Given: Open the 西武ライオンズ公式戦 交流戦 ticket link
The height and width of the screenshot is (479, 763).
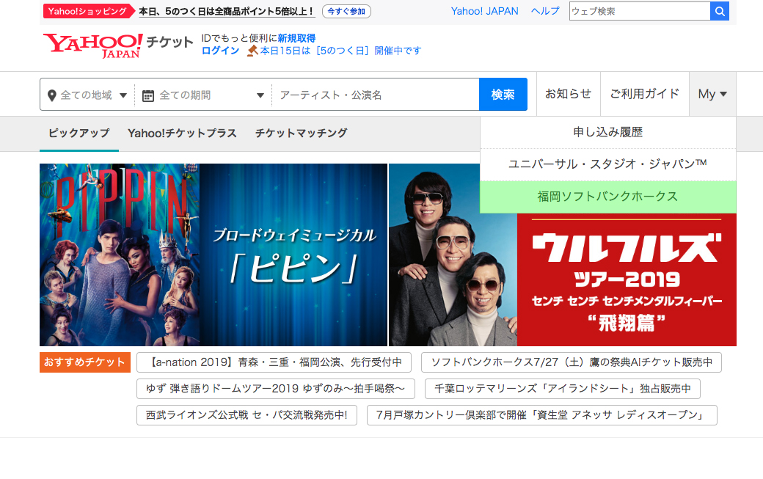Looking at the screenshot, I should point(247,414).
